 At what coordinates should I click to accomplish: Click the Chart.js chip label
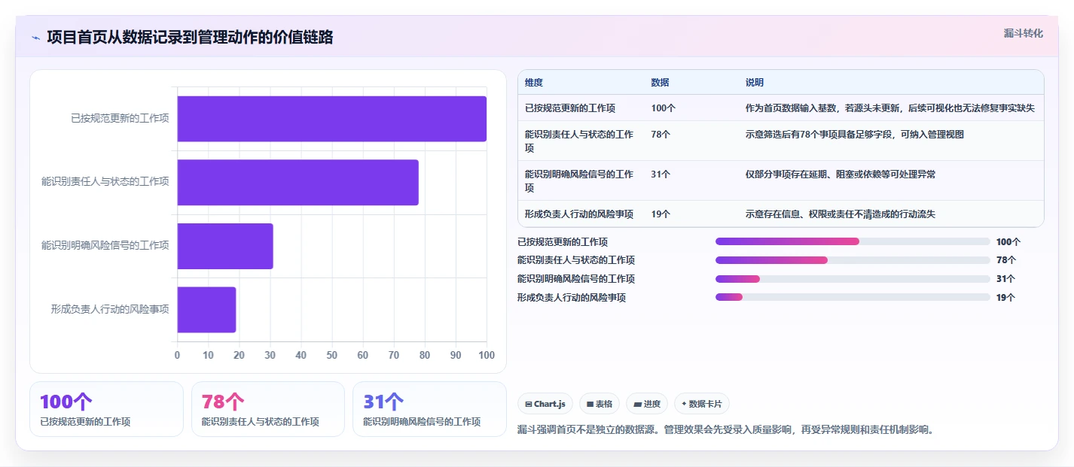(x=550, y=405)
